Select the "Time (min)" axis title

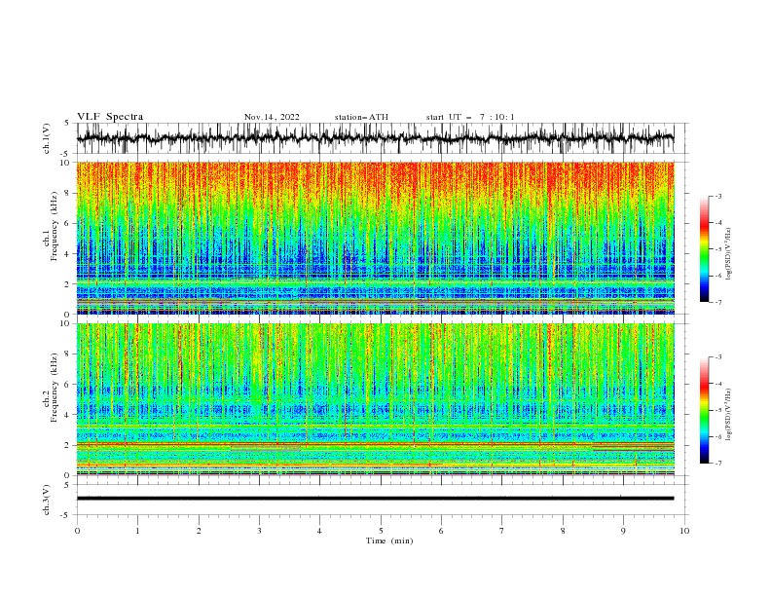[x=389, y=540]
